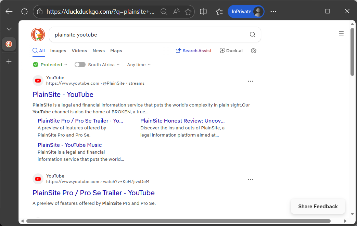Click the DuckDuckGo logo

pos(38,34)
